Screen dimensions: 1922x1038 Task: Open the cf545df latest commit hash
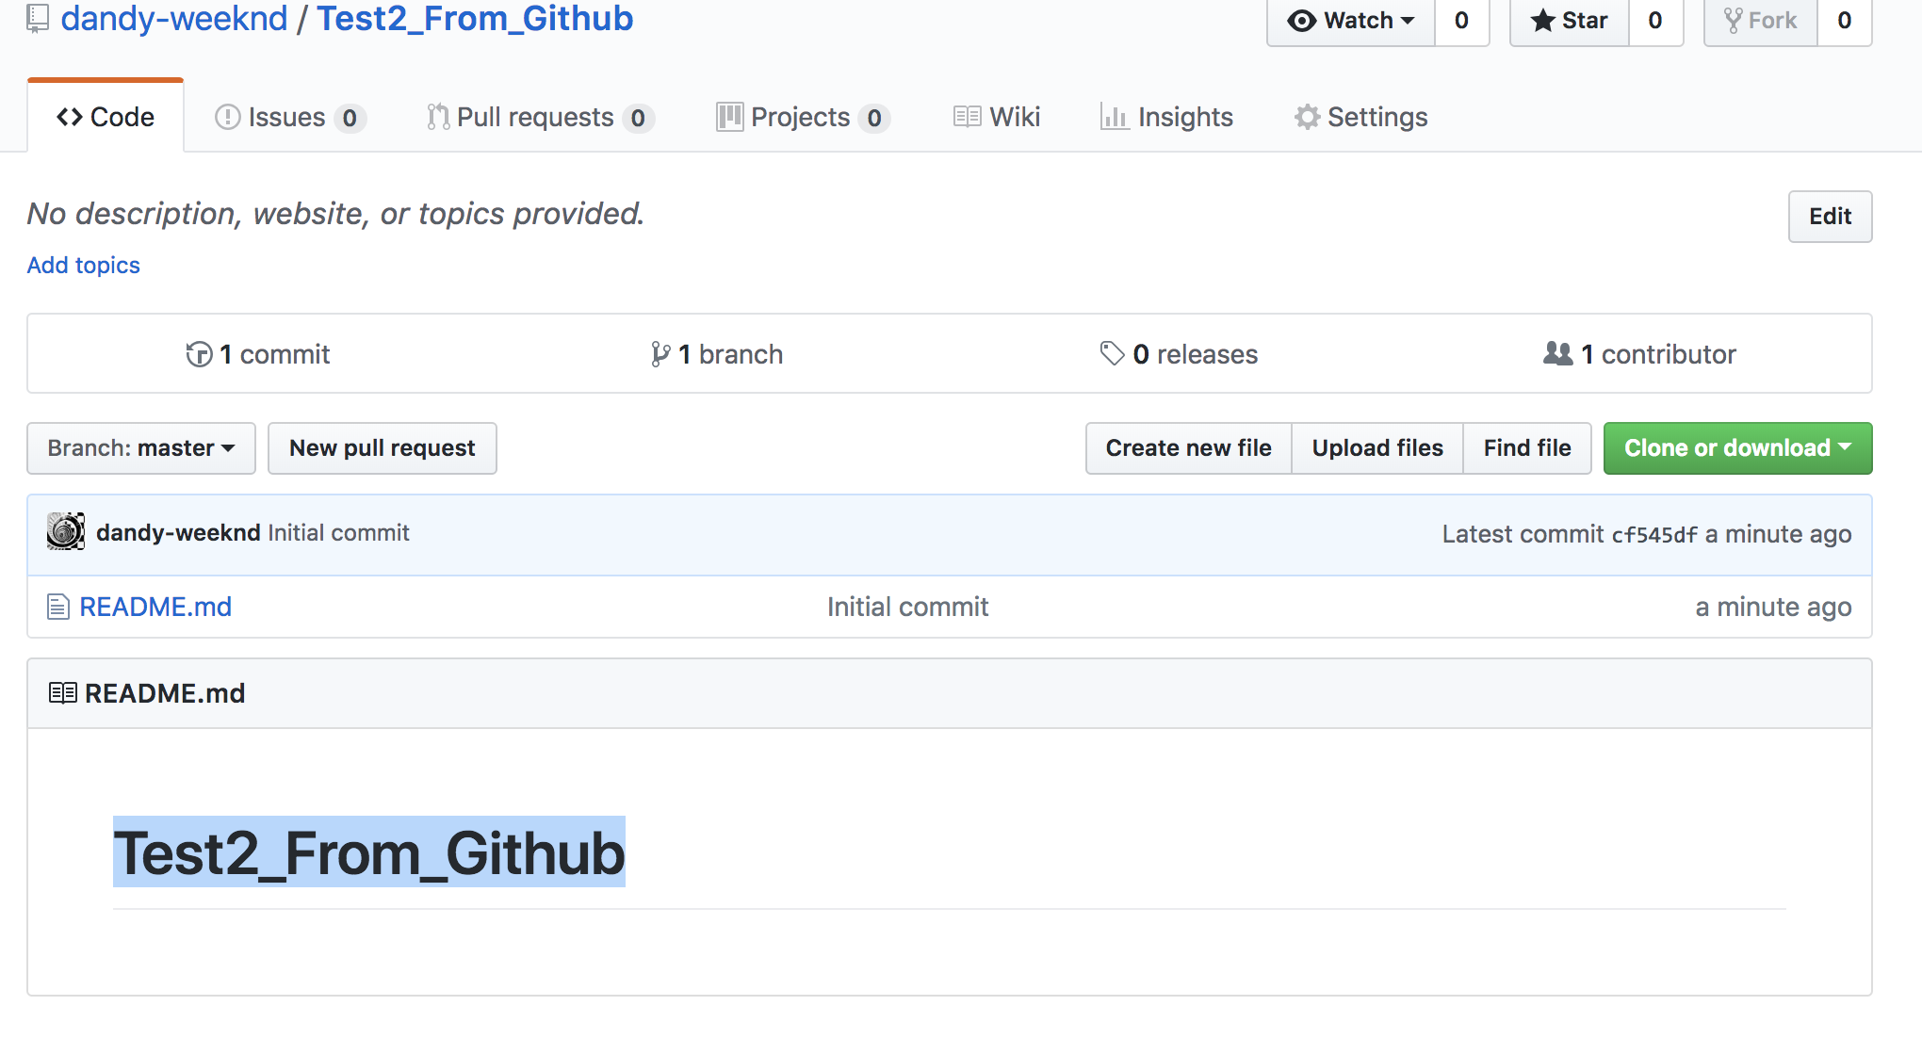point(1653,535)
